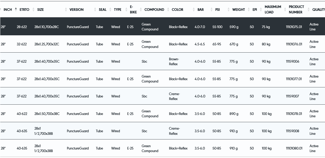325x158 pixels.
Task: Click sort arrows between SEAL and TYPE headers
Action: coord(110,10)
